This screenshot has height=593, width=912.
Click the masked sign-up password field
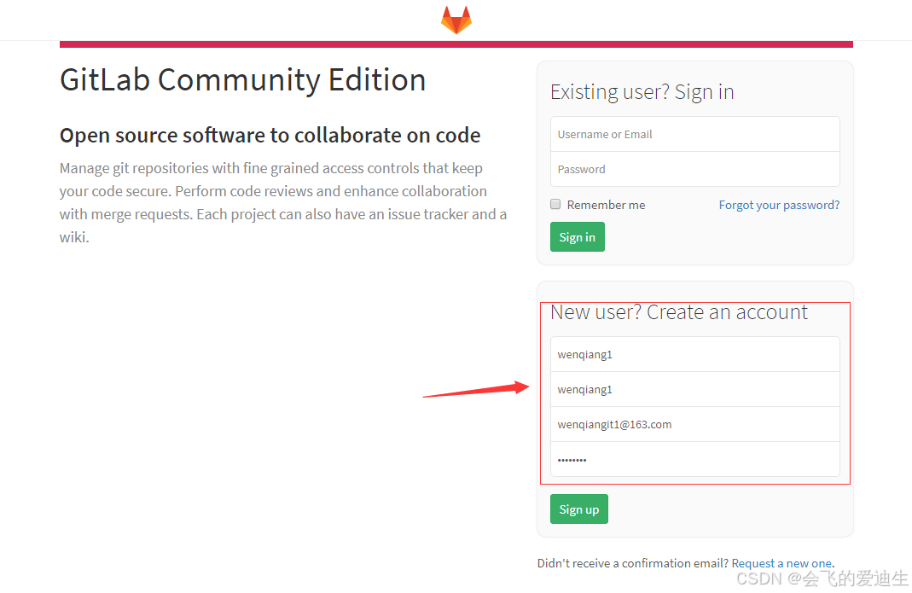coord(694,459)
